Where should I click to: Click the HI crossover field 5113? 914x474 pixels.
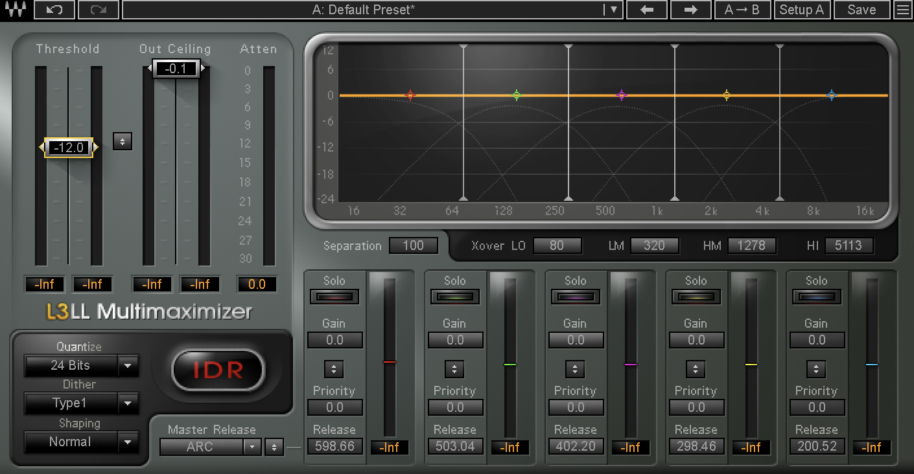pos(849,245)
